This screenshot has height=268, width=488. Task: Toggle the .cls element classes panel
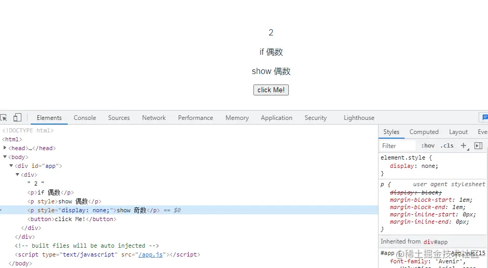point(447,145)
